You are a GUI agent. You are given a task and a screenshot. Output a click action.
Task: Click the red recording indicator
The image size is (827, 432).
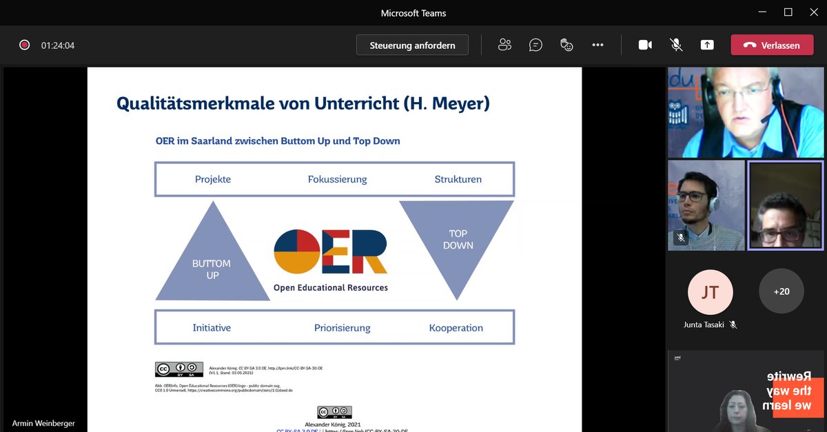(x=24, y=44)
